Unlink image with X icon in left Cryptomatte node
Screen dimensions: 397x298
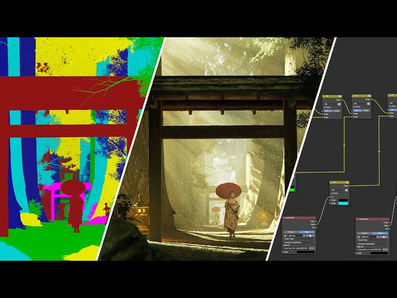(313, 236)
